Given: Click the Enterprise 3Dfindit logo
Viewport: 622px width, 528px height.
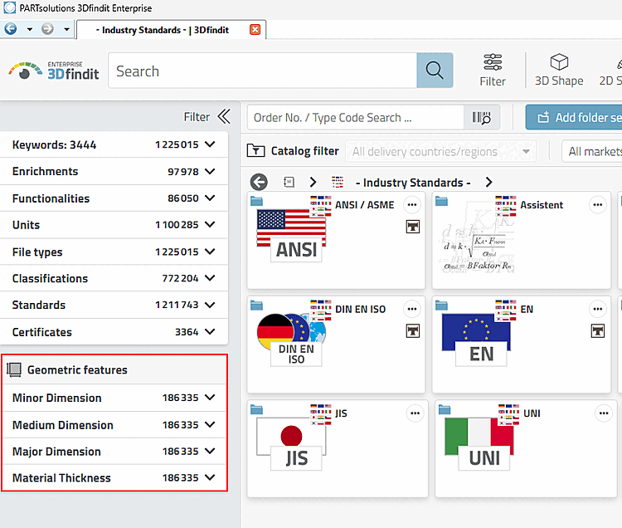Looking at the screenshot, I should click(54, 71).
